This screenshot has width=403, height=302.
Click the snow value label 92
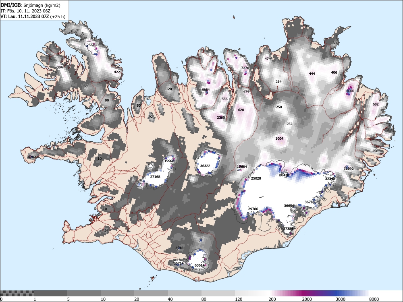151,117
